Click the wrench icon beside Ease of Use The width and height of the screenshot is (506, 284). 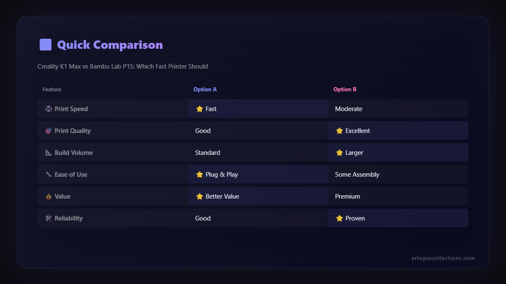tap(48, 175)
